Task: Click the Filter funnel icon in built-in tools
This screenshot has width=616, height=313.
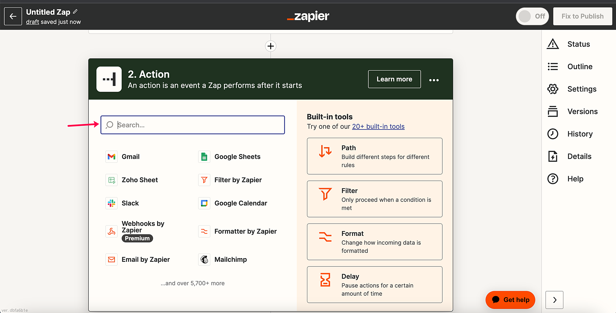Action: click(325, 194)
